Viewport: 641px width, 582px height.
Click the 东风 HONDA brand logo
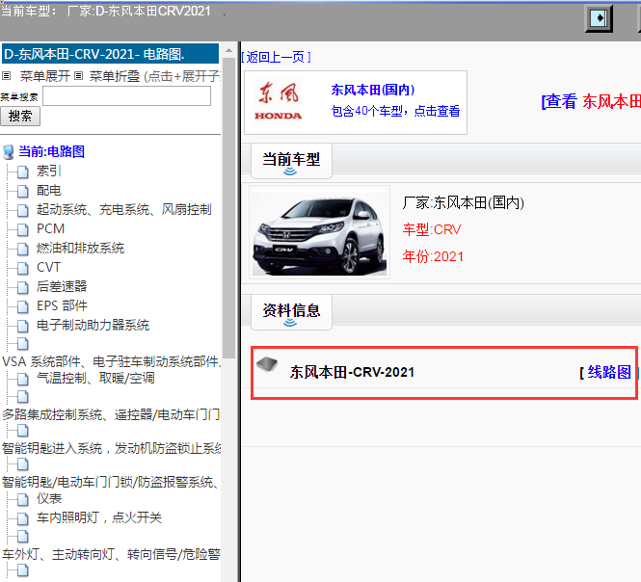pyautogui.click(x=278, y=101)
